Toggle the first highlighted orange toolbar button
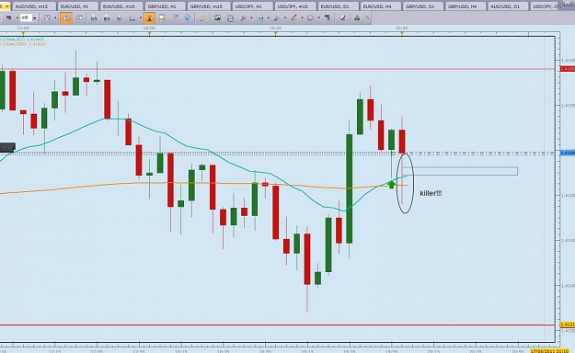 [66, 18]
